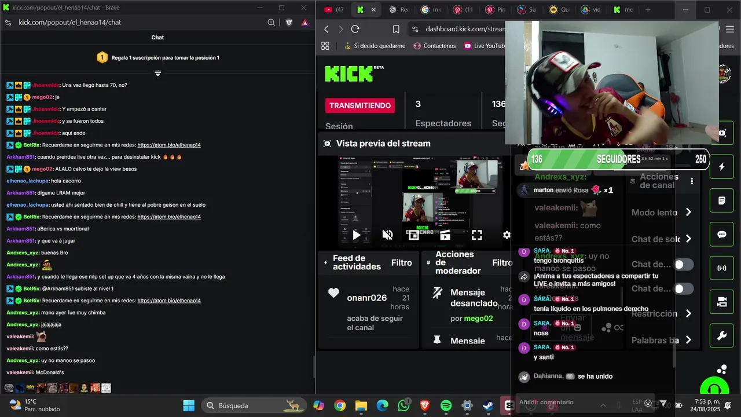Open atom.bio/elhenao14 link in first BotRix message

[x=169, y=145]
